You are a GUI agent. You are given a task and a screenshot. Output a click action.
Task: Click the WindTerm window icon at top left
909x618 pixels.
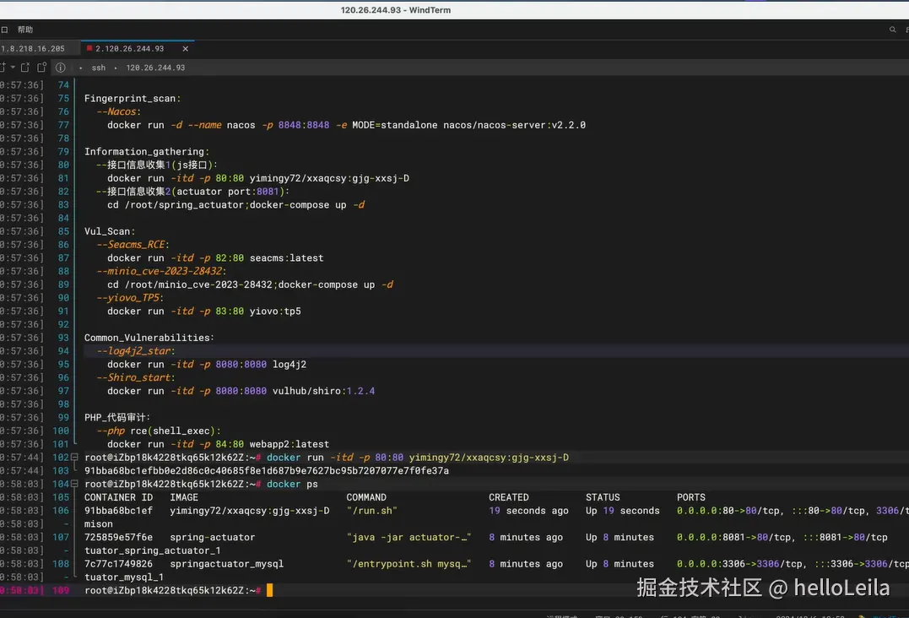click(6, 28)
